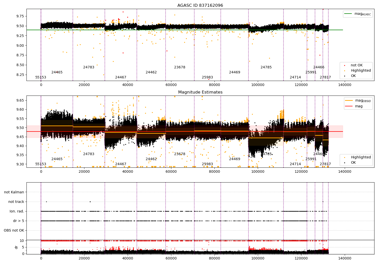Click obsid label 24783 in Magnitude Estimates plot
This screenshot has width=378, height=264.
[x=89, y=154]
